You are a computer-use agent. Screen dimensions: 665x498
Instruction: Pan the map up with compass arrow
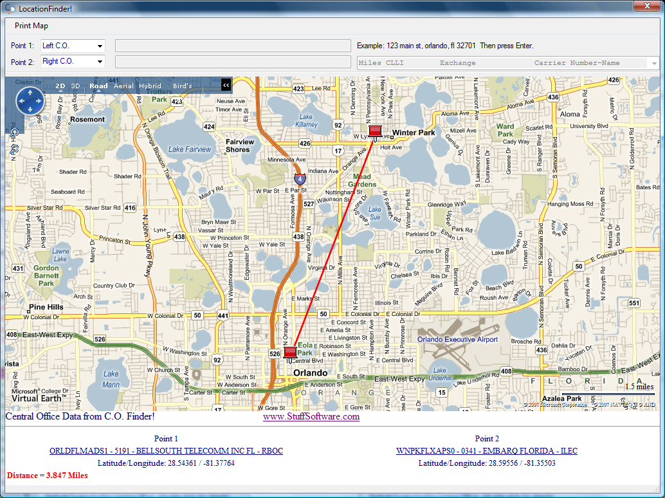[x=30, y=93]
